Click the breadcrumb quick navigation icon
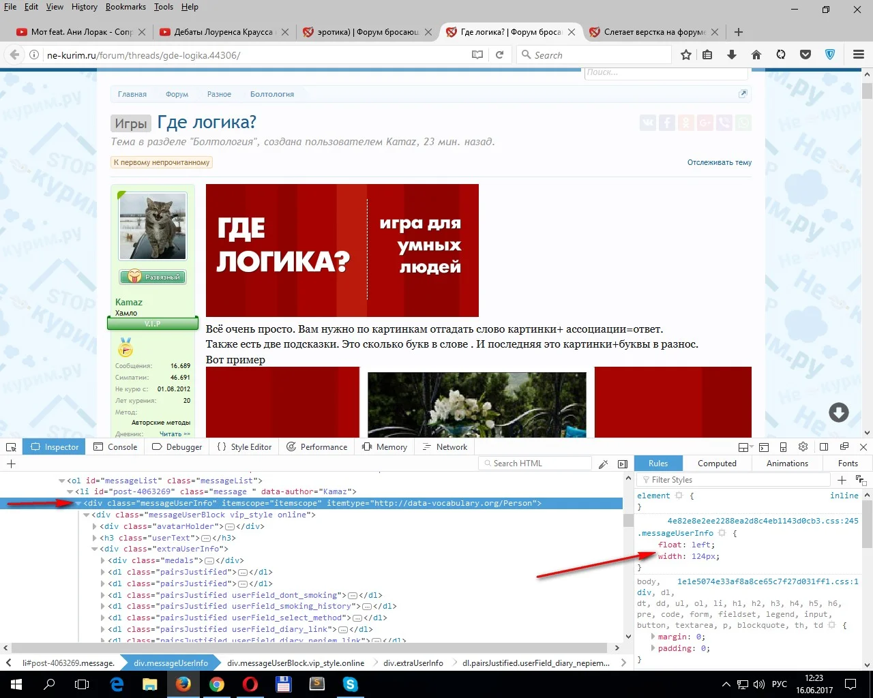 click(743, 94)
